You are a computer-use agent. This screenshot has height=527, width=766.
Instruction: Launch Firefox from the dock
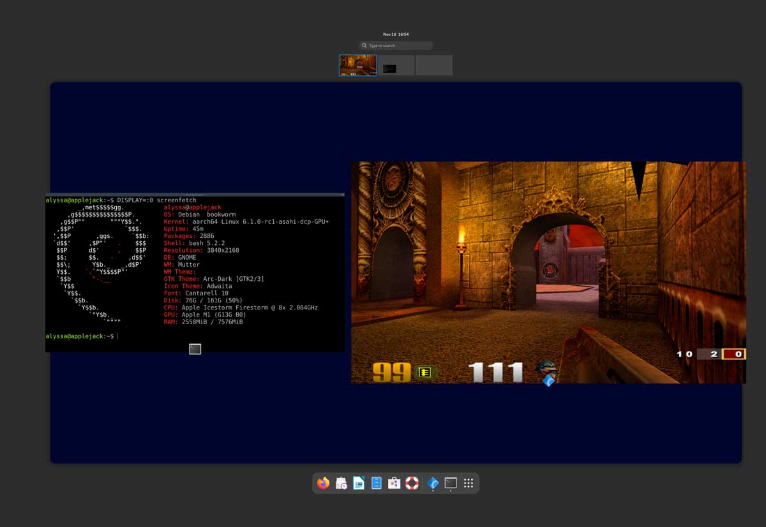324,483
